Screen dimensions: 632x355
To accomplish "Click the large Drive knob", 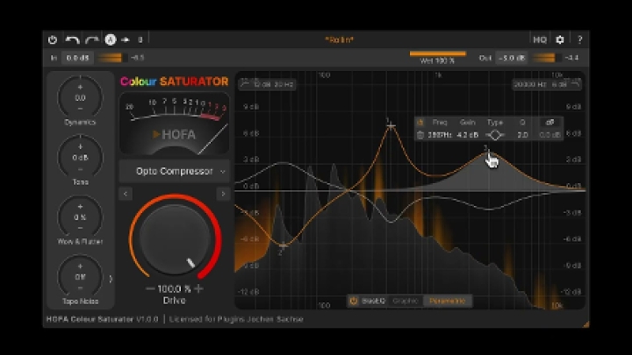I will tap(175, 239).
